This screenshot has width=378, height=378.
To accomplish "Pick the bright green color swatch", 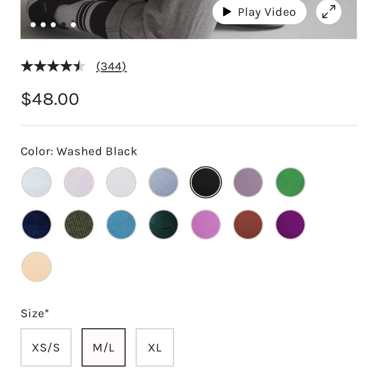I will point(290,182).
